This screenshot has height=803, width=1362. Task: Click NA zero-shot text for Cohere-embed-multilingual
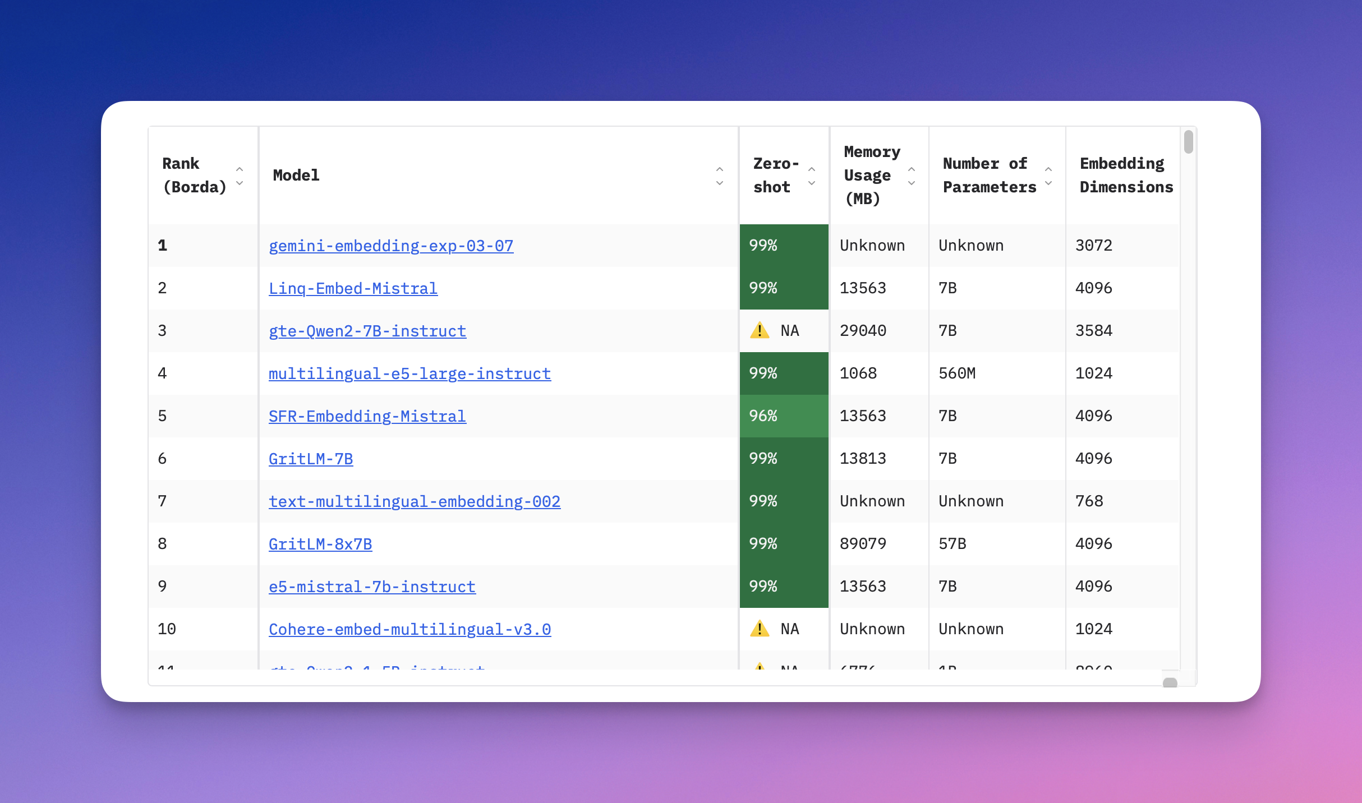[x=790, y=629]
